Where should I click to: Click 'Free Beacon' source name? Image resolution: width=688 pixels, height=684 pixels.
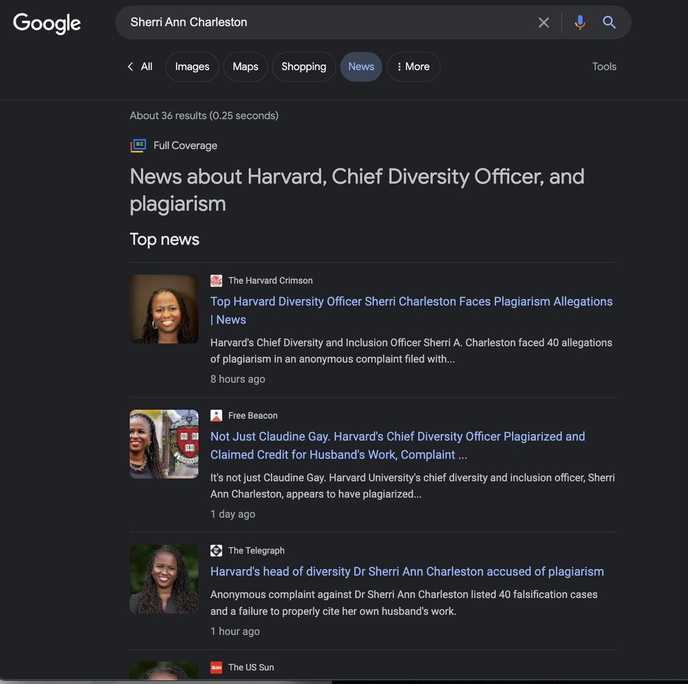tap(253, 415)
